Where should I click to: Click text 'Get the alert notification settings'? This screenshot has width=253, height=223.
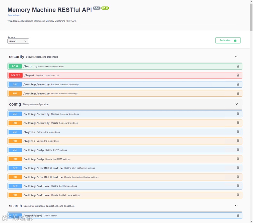79,168
